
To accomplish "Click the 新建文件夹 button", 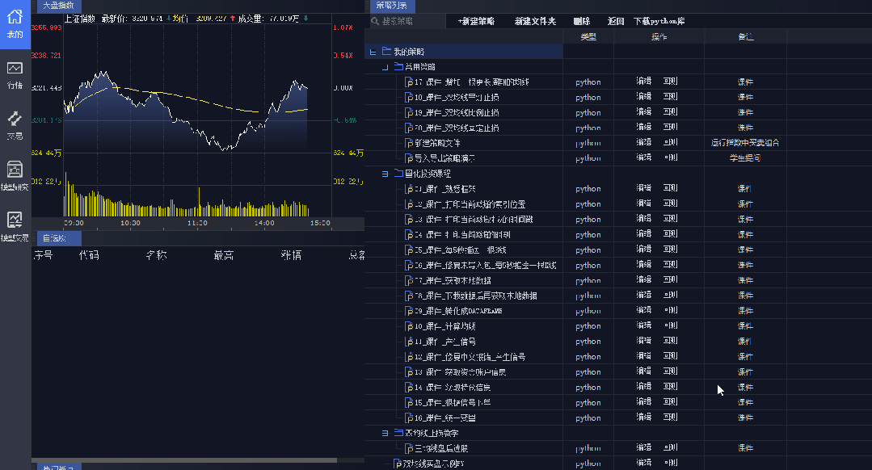I will [x=535, y=21].
